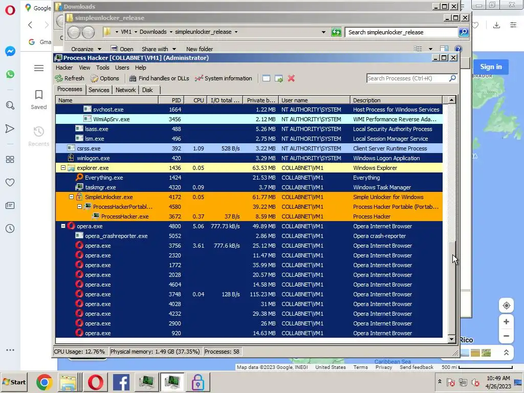Open Options in Process Hacker toolbar

click(104, 78)
